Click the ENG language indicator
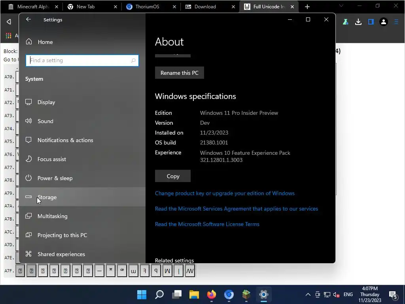405x304 pixels. (x=348, y=294)
